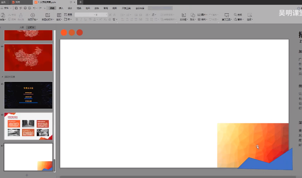This screenshot has height=178, width=302.
Task: Expand the quick access toolbar customize arrow
Action: coord(45,8)
